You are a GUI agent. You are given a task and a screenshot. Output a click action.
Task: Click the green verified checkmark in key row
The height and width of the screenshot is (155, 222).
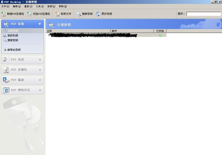pos(160,35)
